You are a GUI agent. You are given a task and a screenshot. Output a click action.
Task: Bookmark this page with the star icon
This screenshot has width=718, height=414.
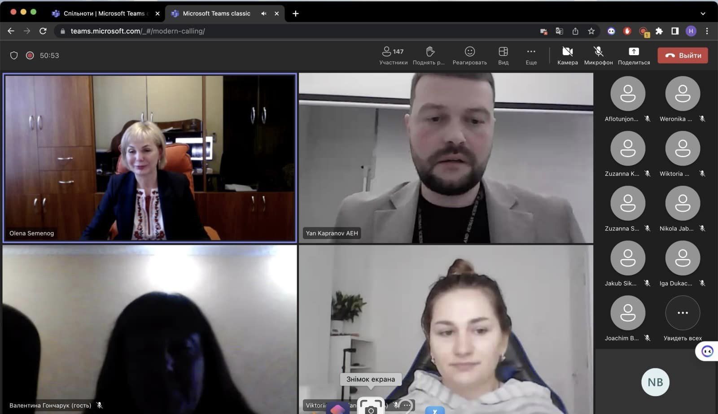[591, 31]
